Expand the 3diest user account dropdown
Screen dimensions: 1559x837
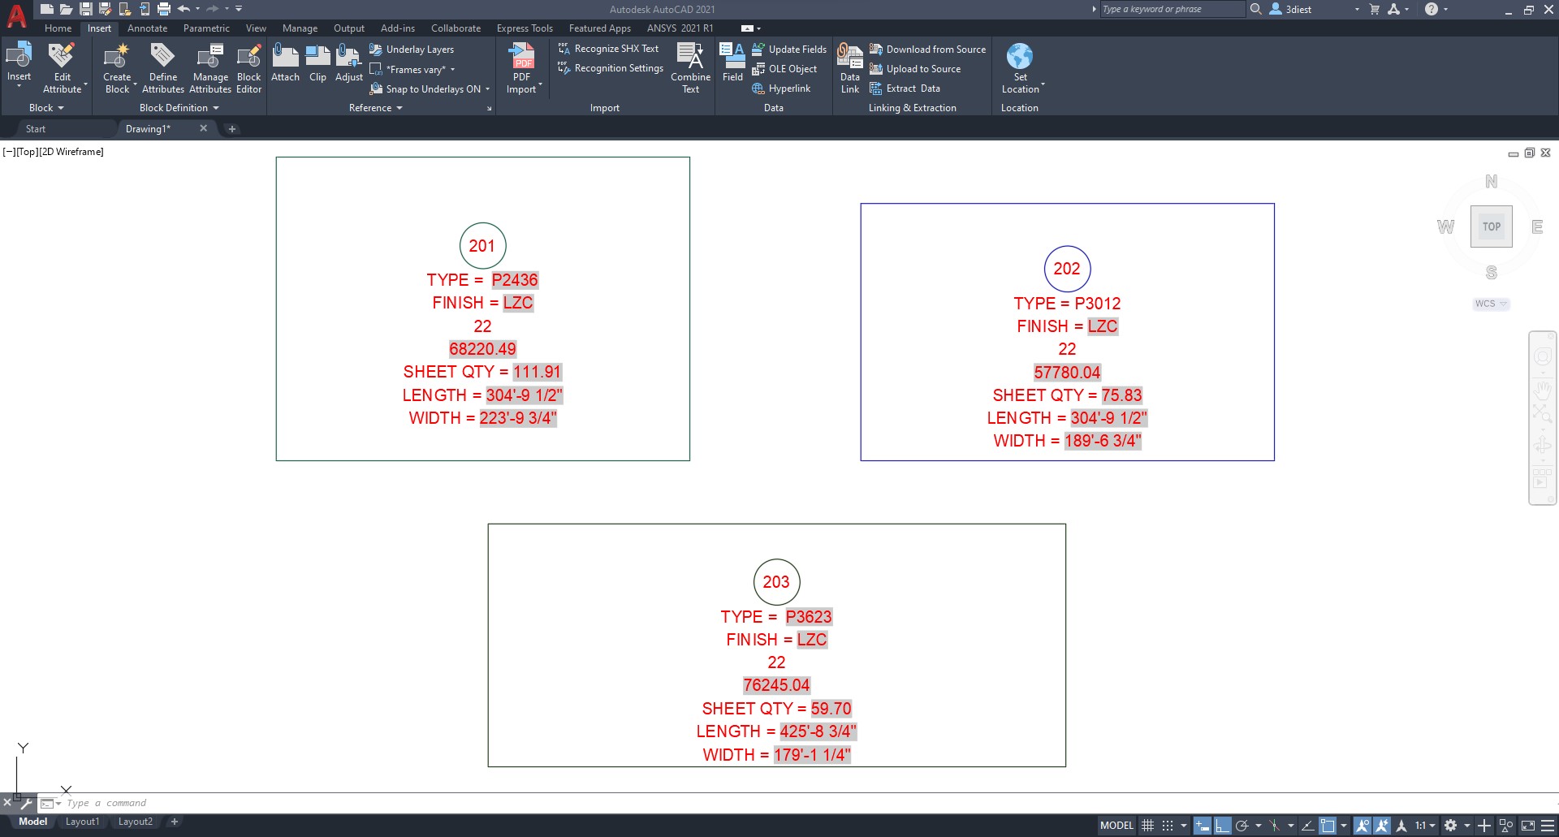pos(1357,10)
